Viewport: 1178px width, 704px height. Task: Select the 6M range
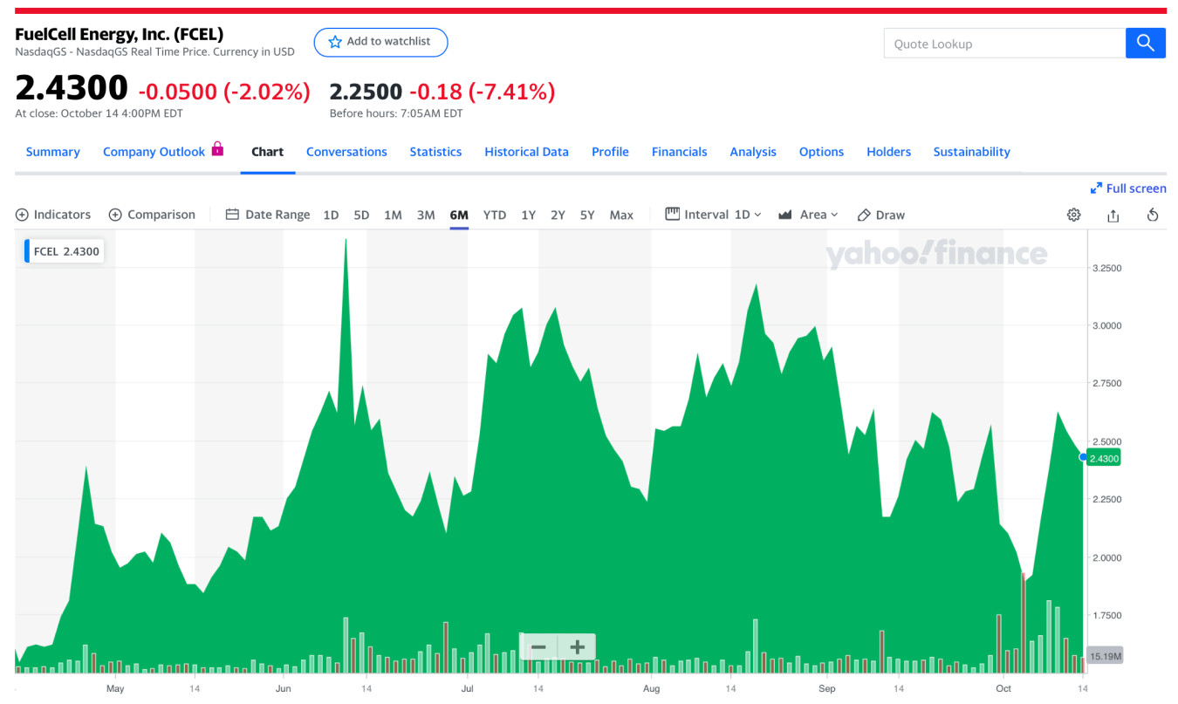pos(459,215)
